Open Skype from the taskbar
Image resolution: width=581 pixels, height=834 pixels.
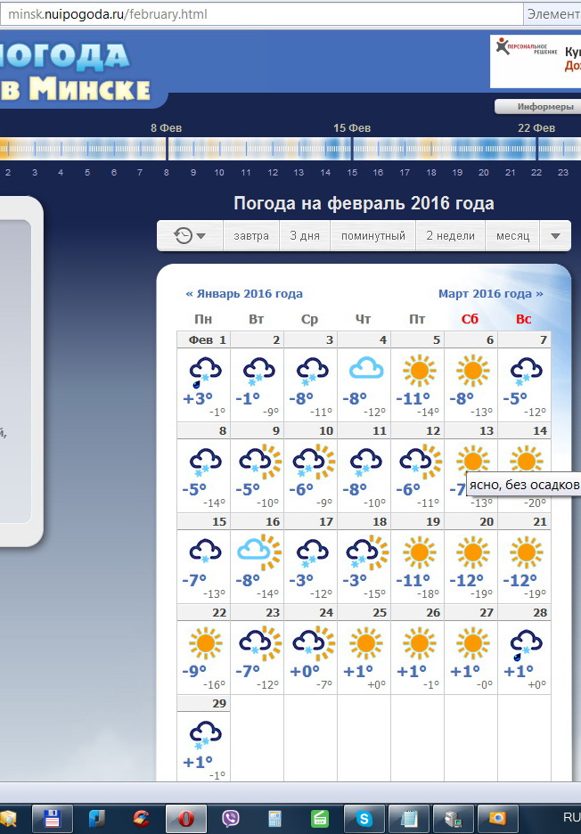pyautogui.click(x=364, y=818)
